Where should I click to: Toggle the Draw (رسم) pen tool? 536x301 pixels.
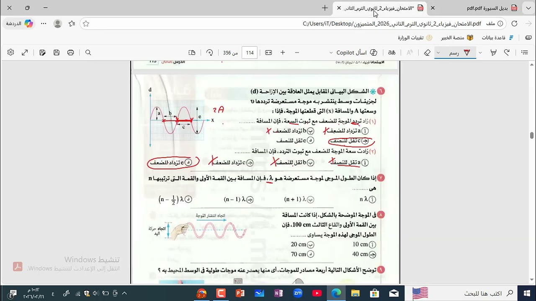pyautogui.click(x=459, y=53)
